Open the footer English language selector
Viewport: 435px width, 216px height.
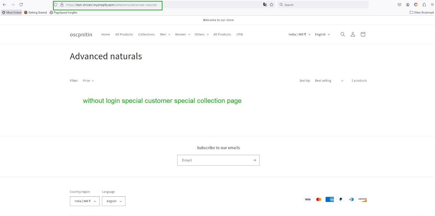pos(114,201)
